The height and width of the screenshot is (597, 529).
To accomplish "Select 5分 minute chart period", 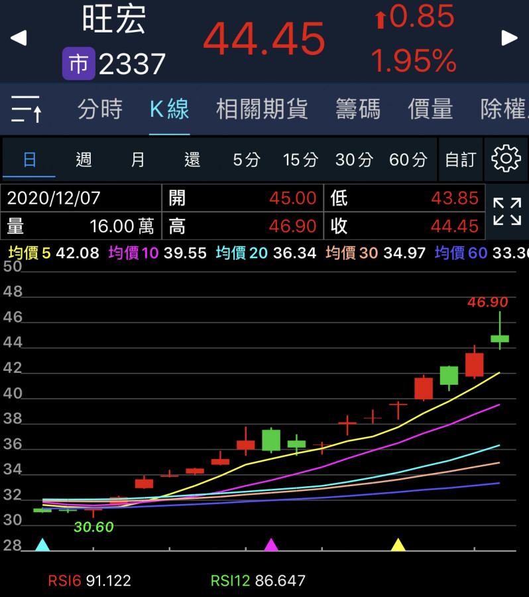I will [246, 160].
